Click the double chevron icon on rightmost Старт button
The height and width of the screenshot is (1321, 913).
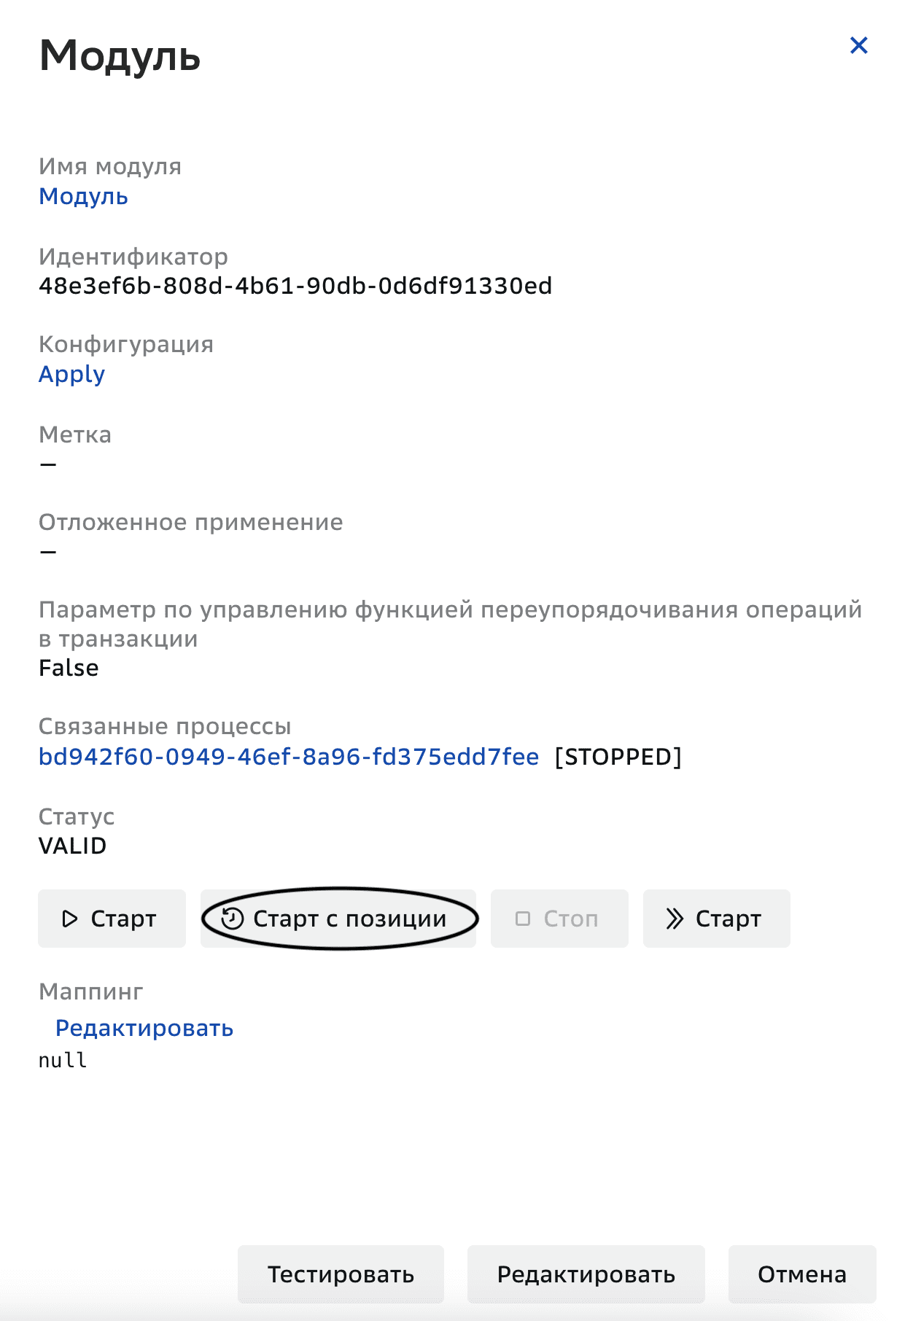pyautogui.click(x=675, y=919)
